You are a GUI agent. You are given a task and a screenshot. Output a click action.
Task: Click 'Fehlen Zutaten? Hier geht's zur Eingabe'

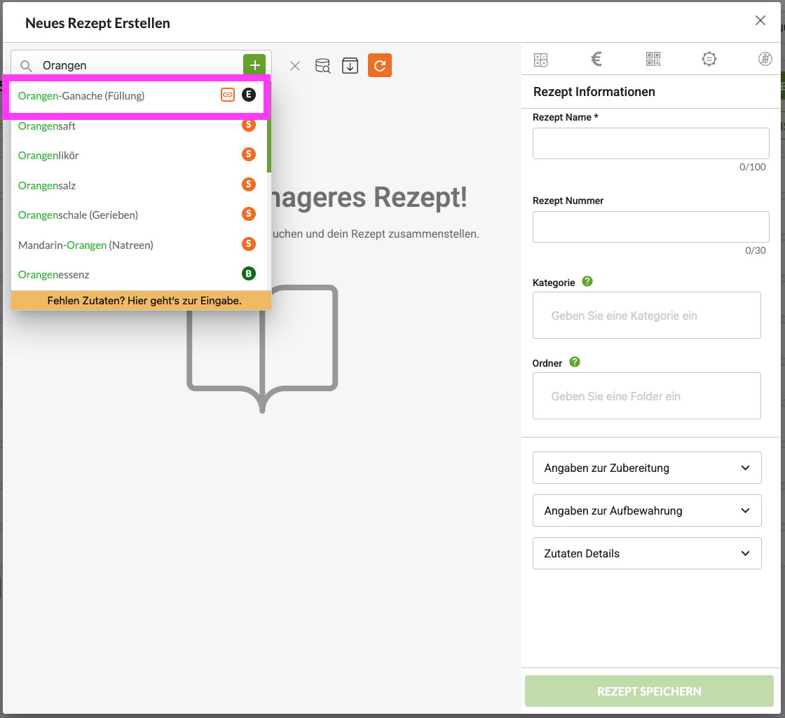[144, 301]
